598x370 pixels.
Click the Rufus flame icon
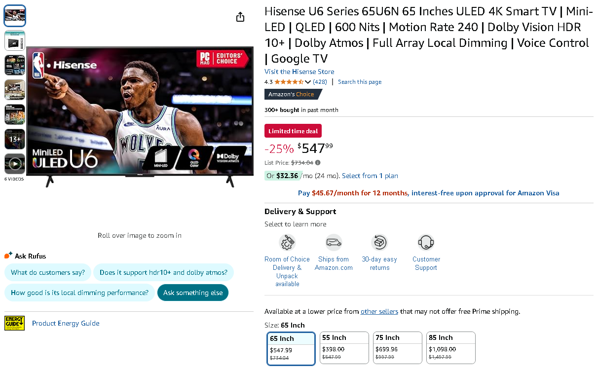[x=8, y=255]
